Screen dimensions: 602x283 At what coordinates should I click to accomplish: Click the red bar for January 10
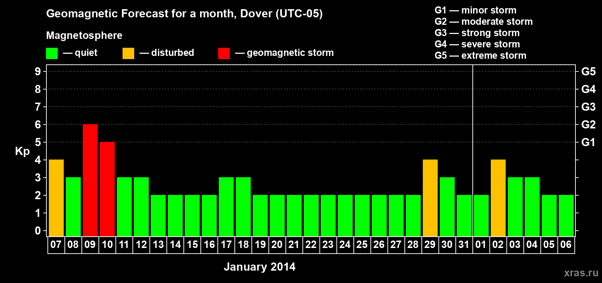(x=107, y=189)
